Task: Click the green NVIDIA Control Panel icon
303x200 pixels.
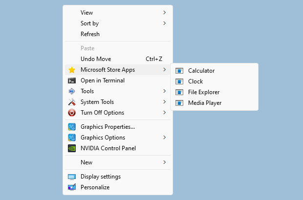Action: [x=72, y=148]
